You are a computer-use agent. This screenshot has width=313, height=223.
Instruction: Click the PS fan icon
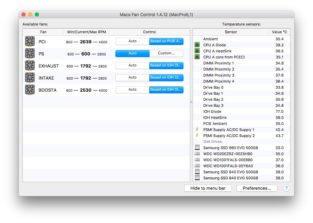(30, 53)
